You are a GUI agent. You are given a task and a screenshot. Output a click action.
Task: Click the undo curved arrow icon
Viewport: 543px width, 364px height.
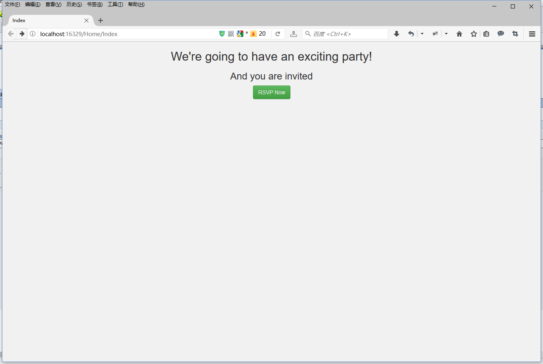[x=411, y=34]
